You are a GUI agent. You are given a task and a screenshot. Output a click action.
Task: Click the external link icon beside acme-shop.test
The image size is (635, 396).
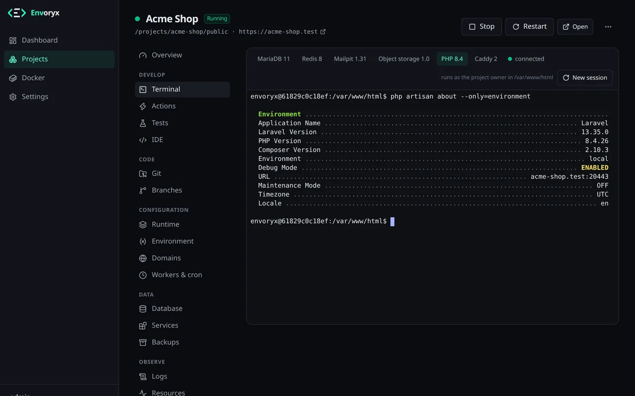(323, 32)
